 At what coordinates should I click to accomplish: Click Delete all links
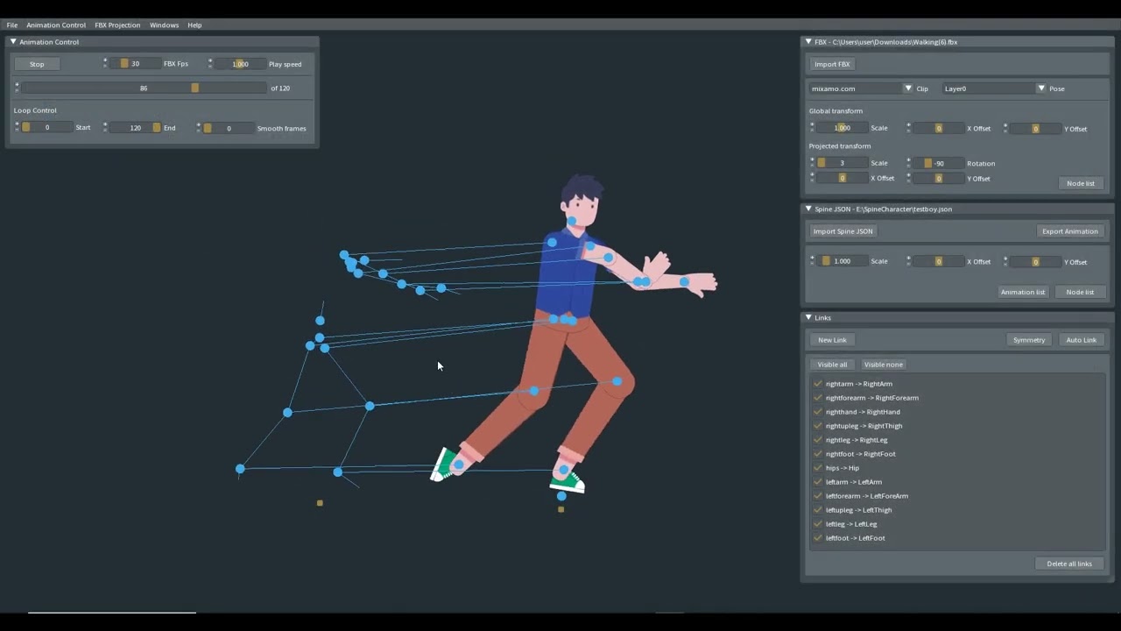pos(1069,564)
